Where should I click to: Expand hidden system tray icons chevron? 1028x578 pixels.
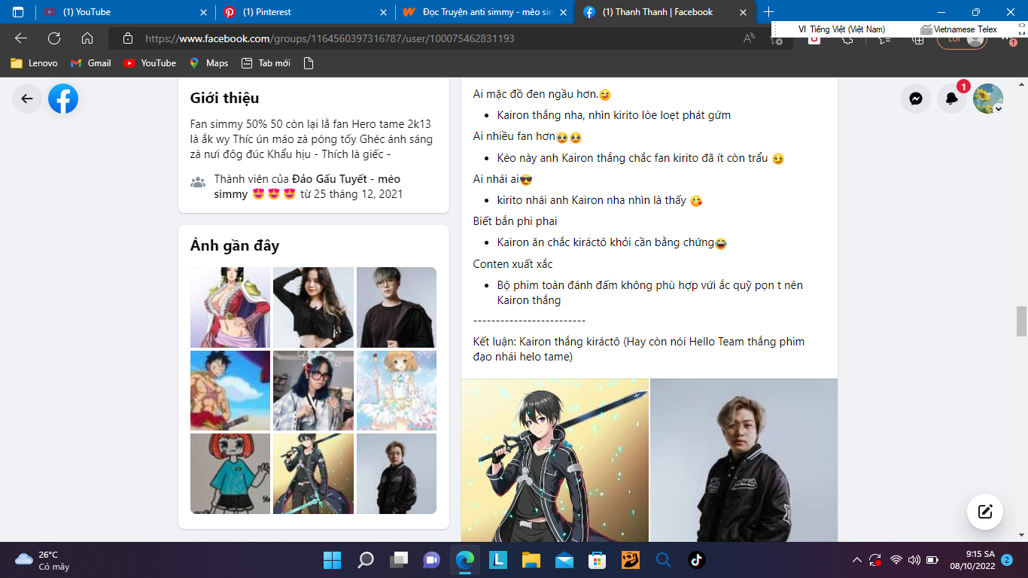pos(856,560)
